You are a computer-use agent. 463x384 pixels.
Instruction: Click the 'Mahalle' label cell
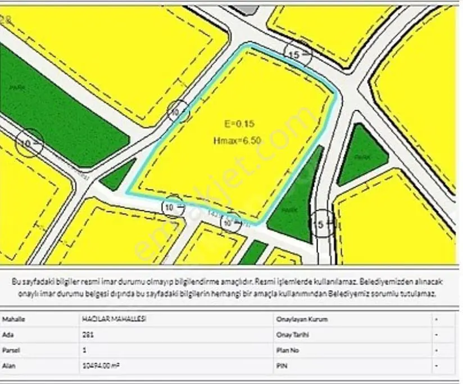(x=39, y=319)
